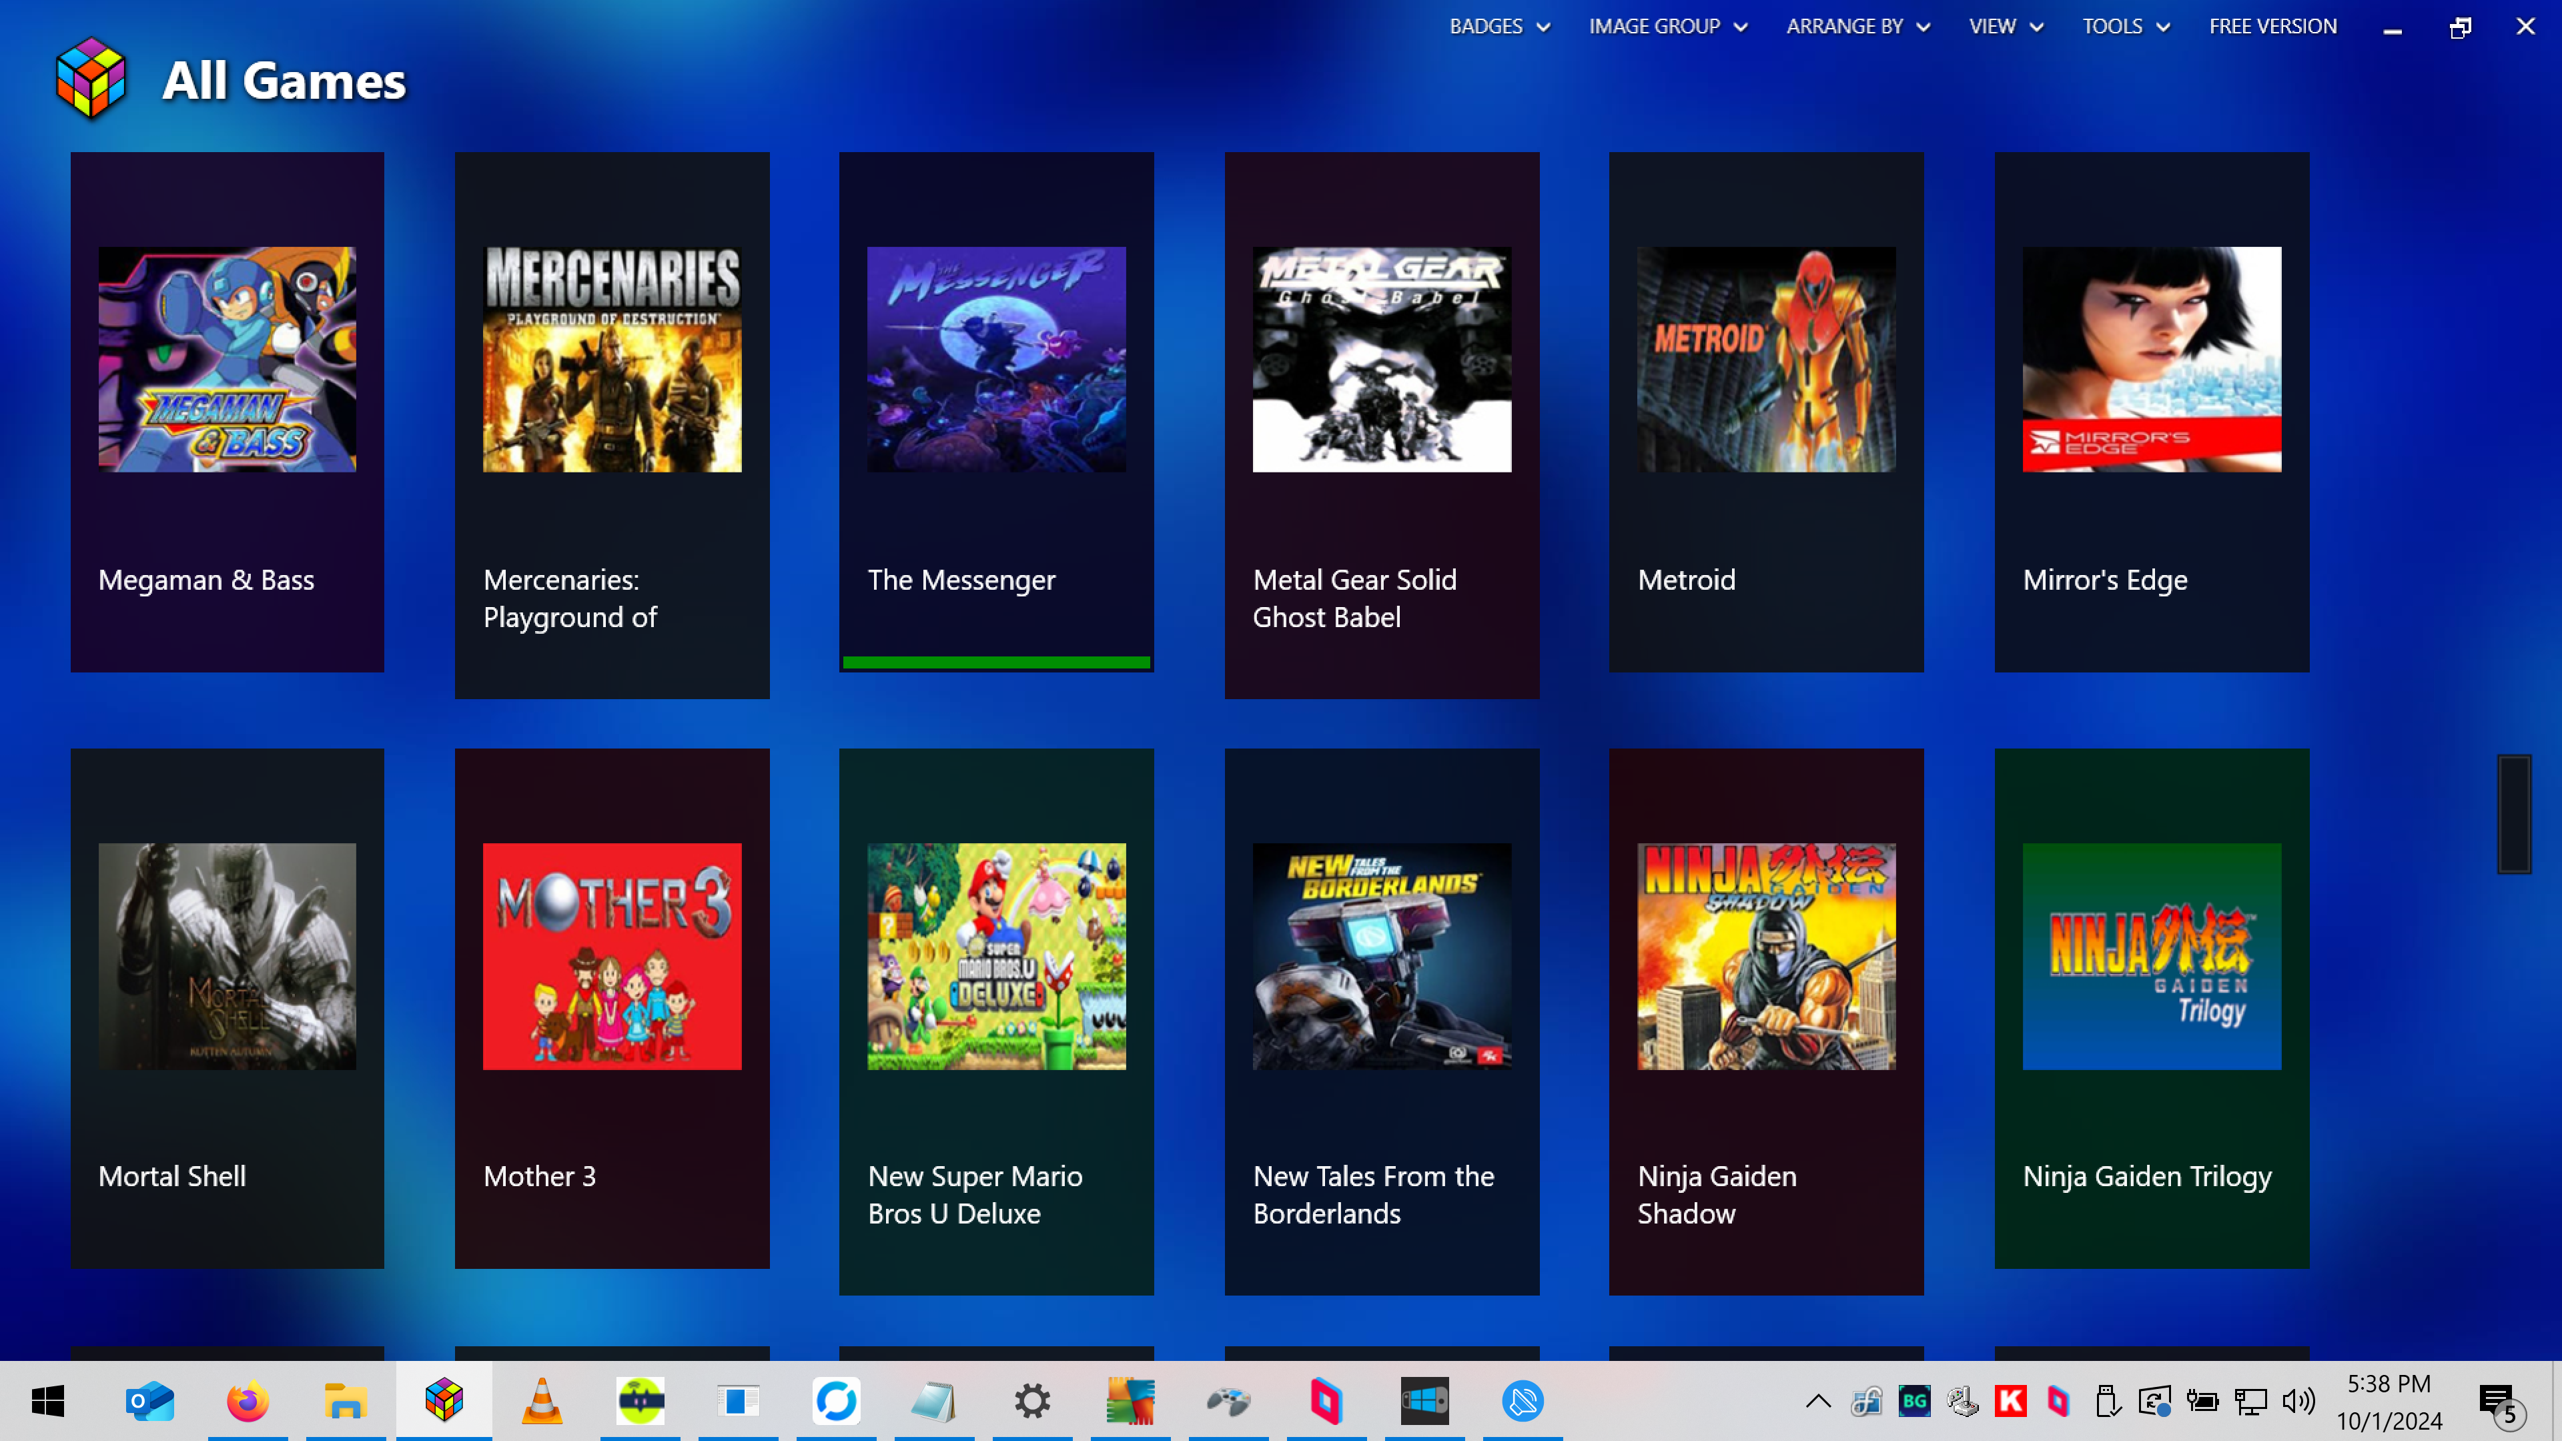Click the 'Metroid' title text
Image resolution: width=2562 pixels, height=1441 pixels.
(1687, 580)
